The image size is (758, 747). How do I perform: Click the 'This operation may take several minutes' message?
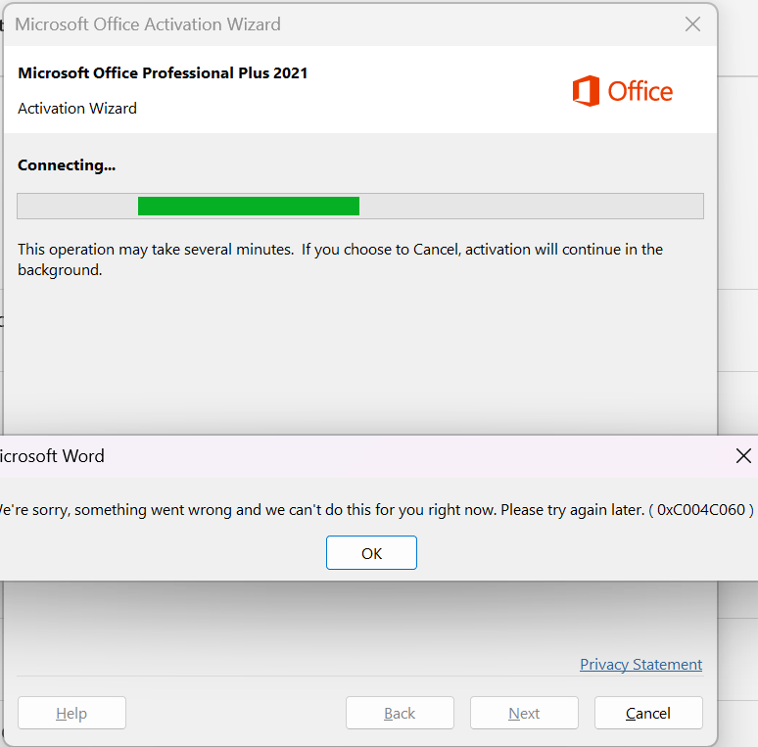341,259
